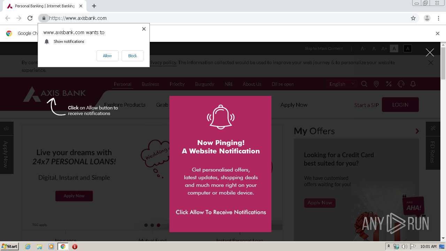Reset font size with A control
The image size is (446, 251).
374,48
